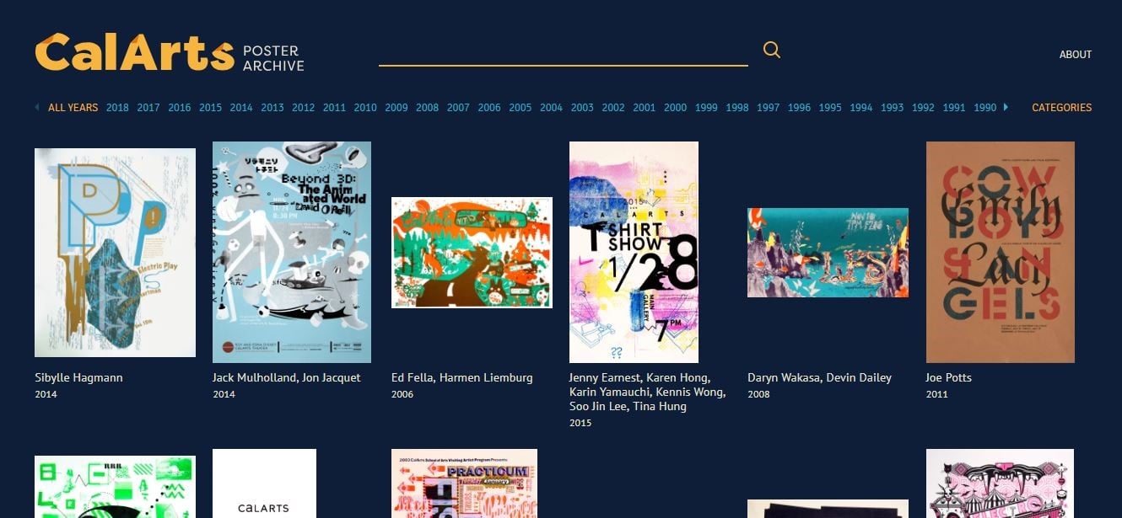Open the pink and black illustrated poster
Screen dimensions: 1122x518
(1000, 483)
